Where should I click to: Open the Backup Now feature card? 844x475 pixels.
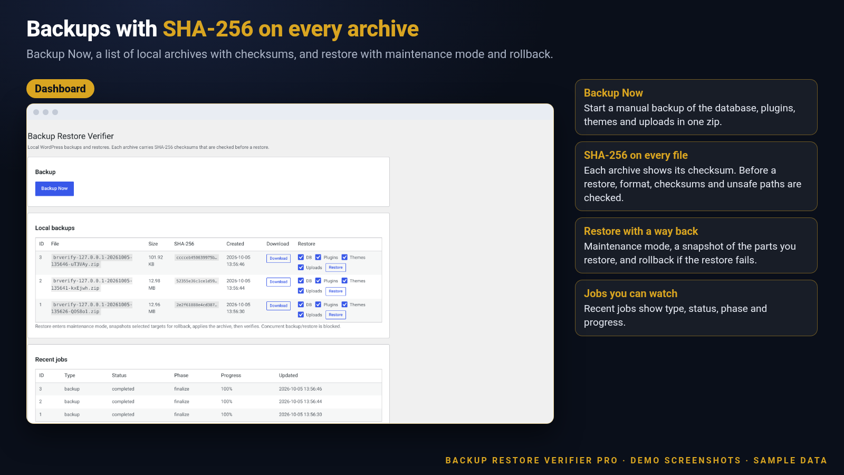point(696,107)
